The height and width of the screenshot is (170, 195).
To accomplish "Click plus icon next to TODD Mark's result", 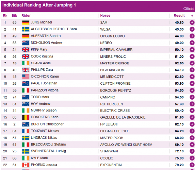I will pyautogui.click(x=192, y=97).
